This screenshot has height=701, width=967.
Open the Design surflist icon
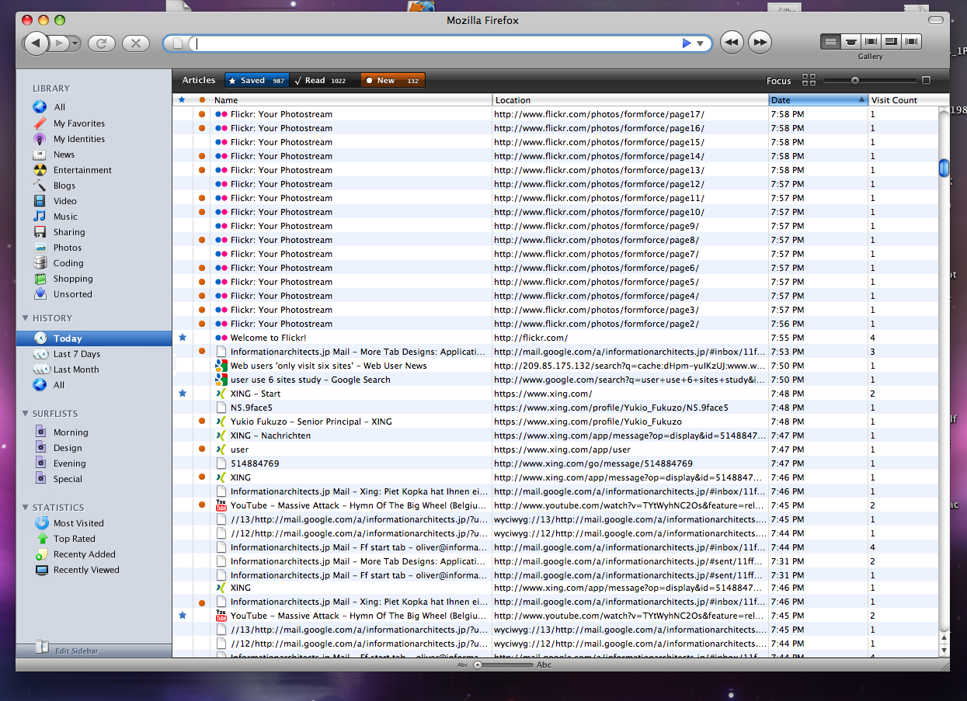pos(40,447)
